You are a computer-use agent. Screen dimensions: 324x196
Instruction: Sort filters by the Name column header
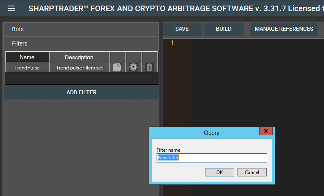tap(27, 57)
